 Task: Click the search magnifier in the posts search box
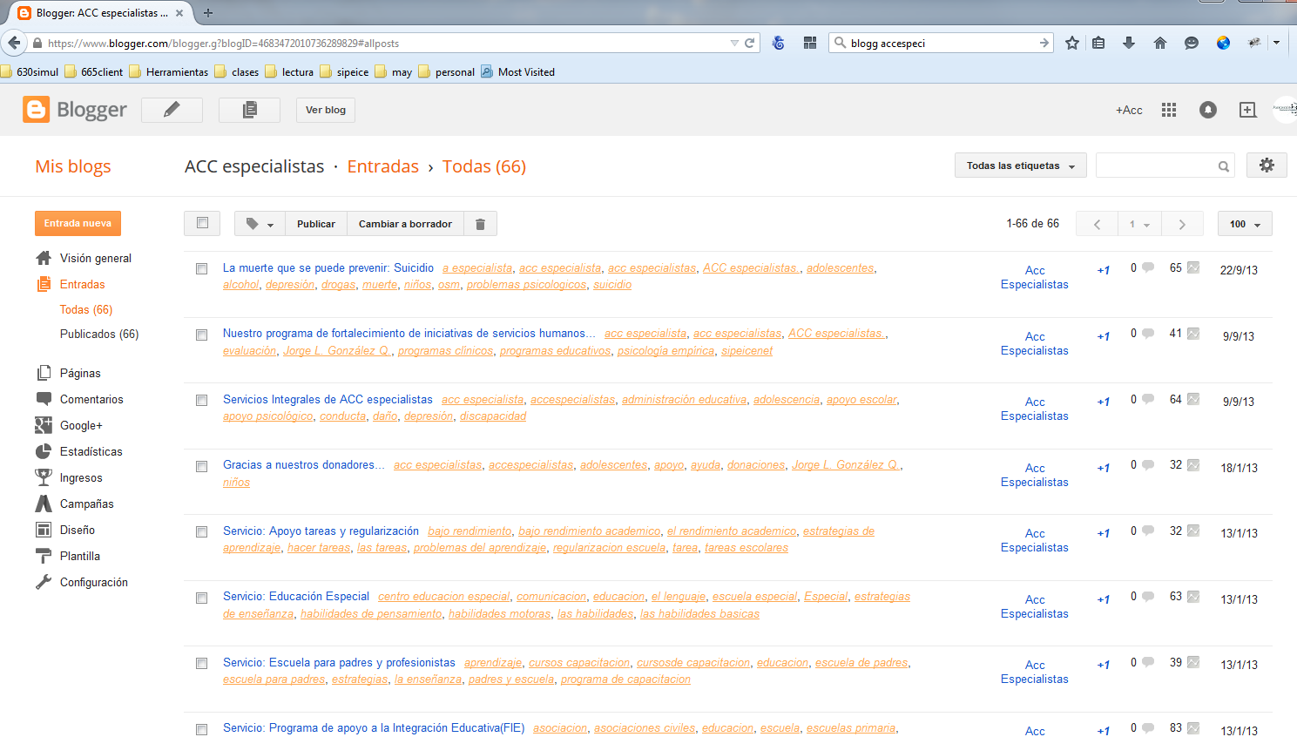pos(1223,166)
